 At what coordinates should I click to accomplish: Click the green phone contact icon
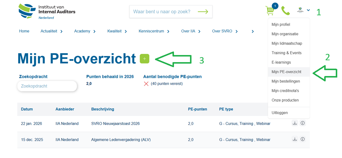[x=285, y=11]
